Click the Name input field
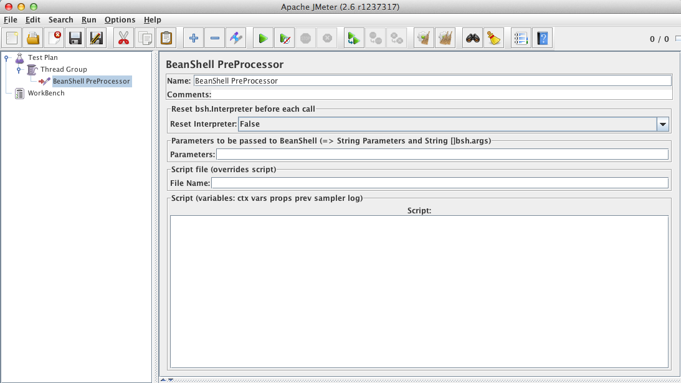681x383 pixels. pyautogui.click(x=432, y=81)
